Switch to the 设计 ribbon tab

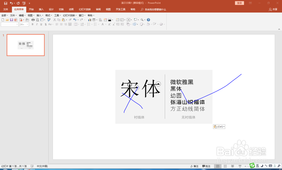click(51, 9)
